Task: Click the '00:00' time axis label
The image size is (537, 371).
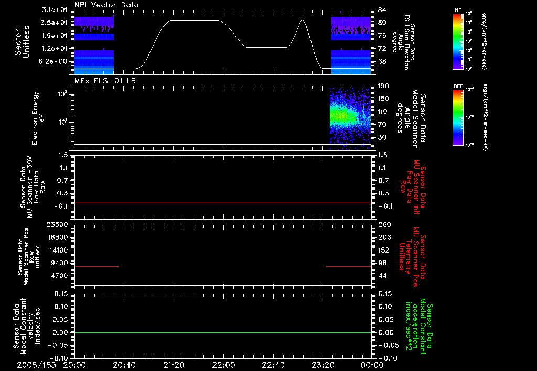Action: click(372, 365)
